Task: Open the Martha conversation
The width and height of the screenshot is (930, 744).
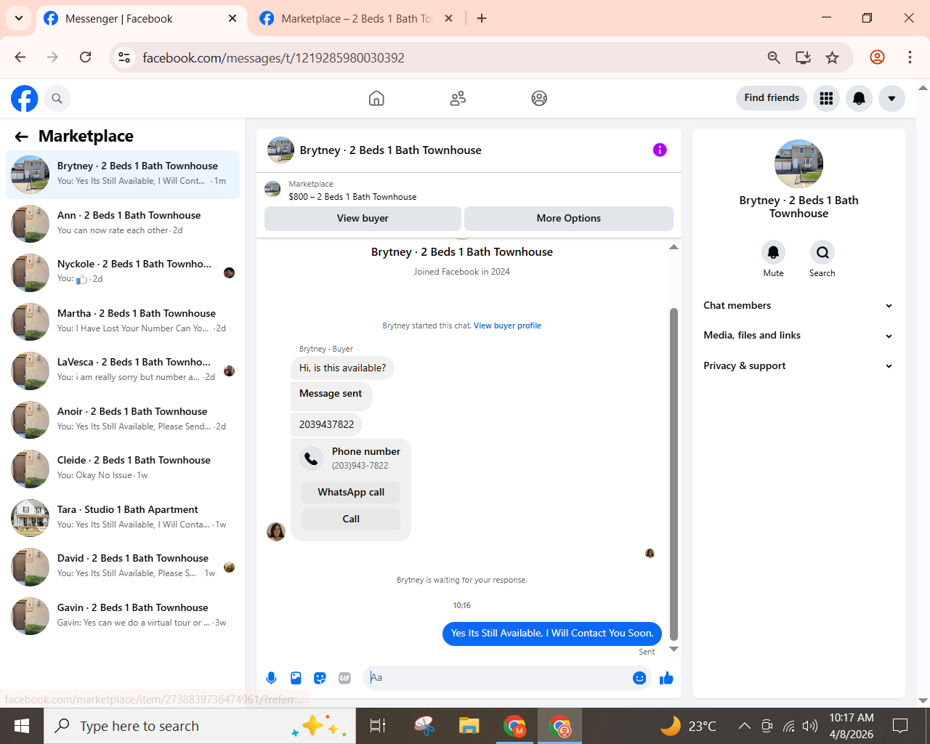Action: click(123, 321)
